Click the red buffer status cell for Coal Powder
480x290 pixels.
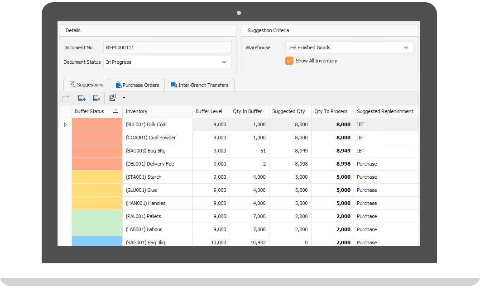[x=97, y=138]
